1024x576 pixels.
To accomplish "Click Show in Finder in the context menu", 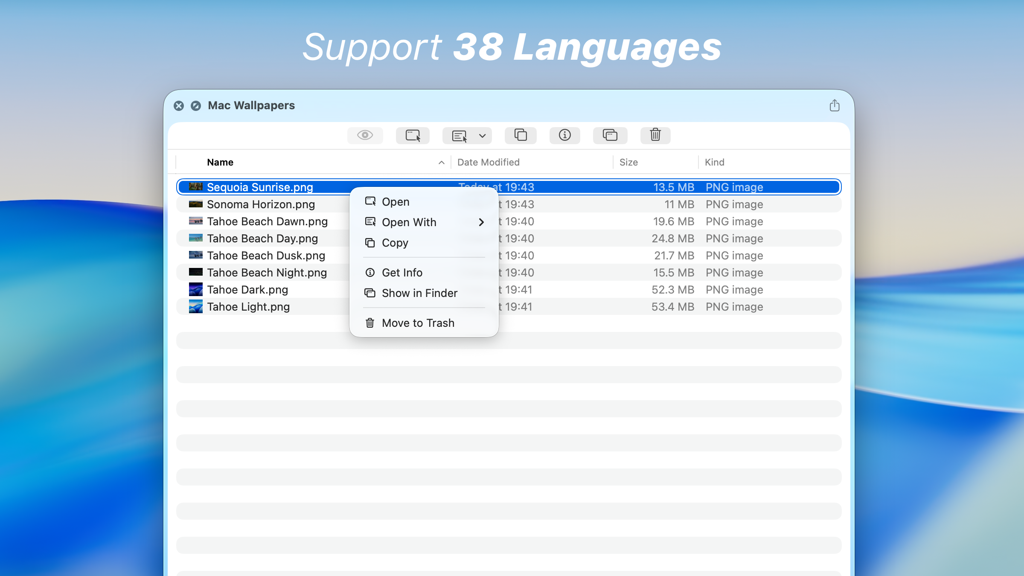I will (419, 293).
